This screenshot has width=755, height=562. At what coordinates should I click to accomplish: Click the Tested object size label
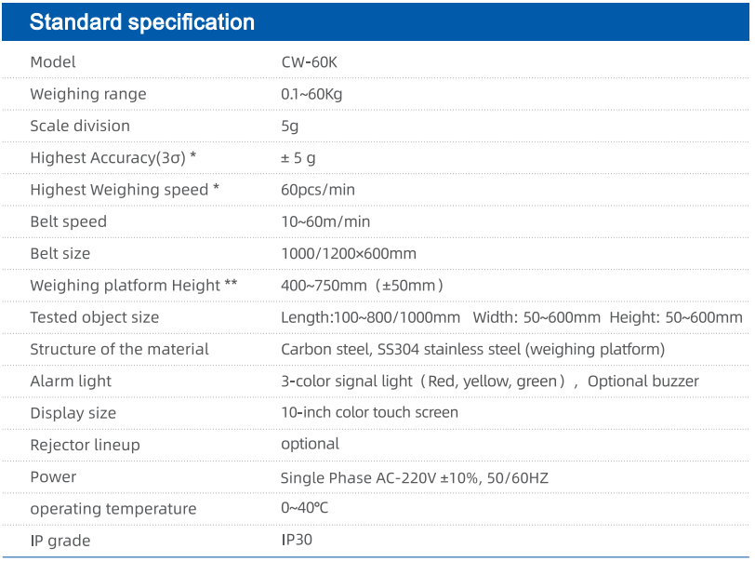[x=95, y=317]
